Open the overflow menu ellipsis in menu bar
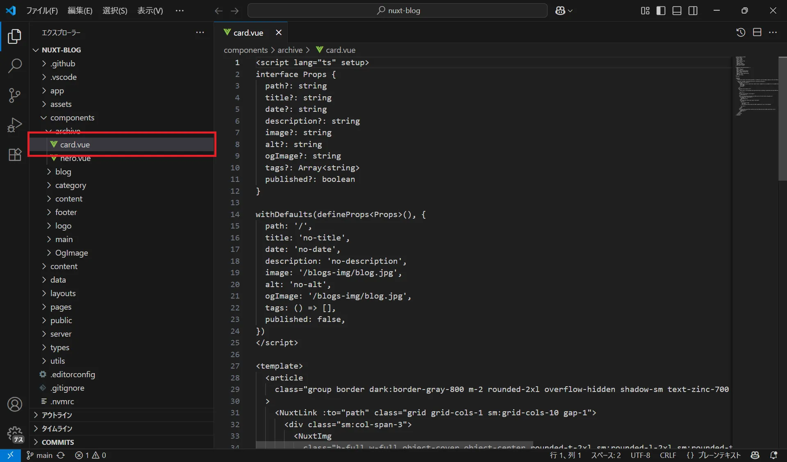The width and height of the screenshot is (787, 462). pos(180,11)
